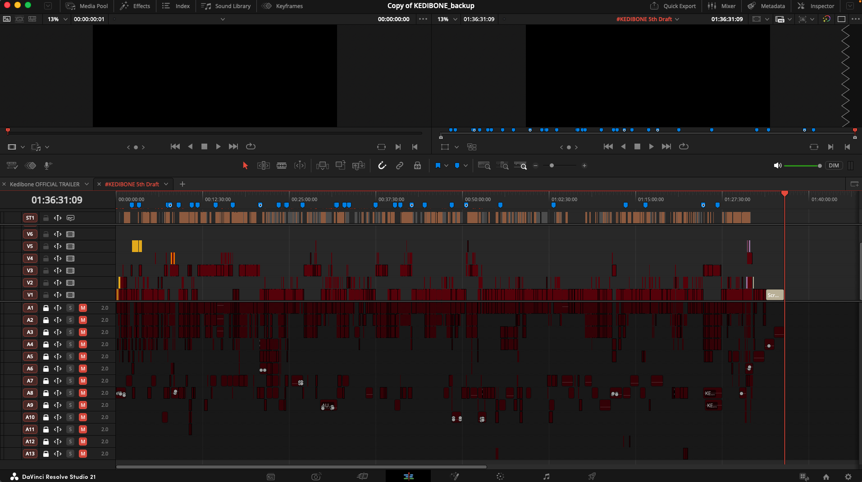Viewport: 862px width, 482px height.
Task: Click the Overwrite Clip icon
Action: [340, 166]
